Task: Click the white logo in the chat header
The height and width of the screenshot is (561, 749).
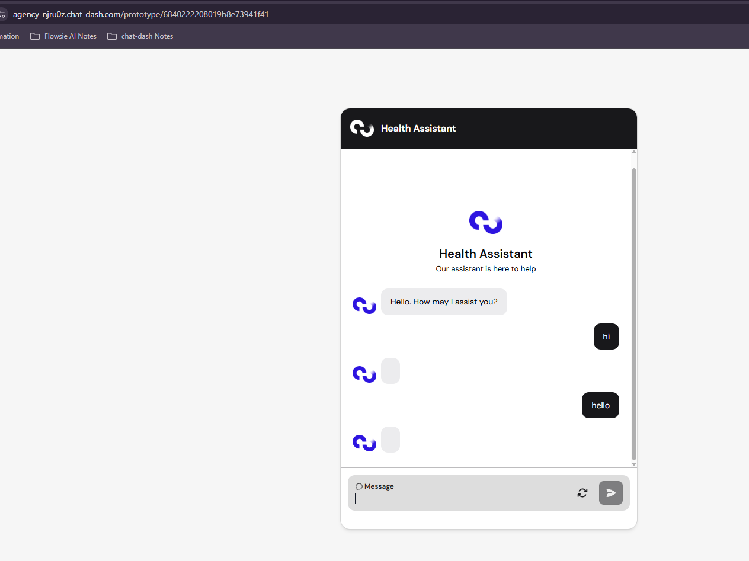Action: [362, 128]
